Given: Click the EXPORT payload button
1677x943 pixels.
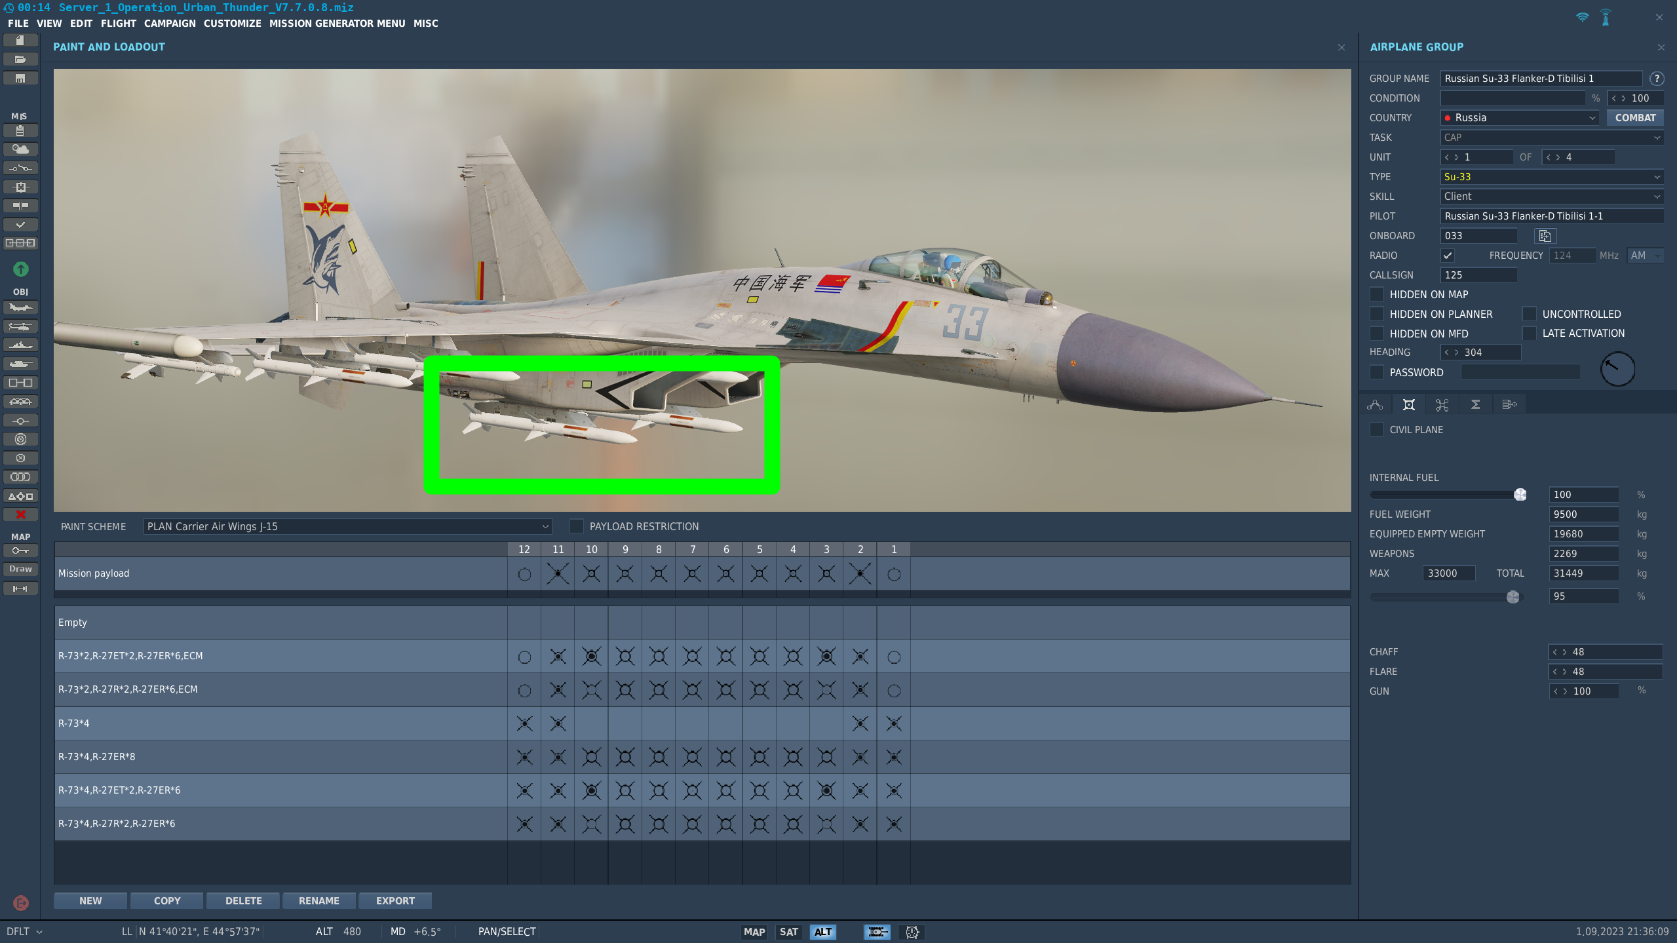Looking at the screenshot, I should pyautogui.click(x=395, y=900).
